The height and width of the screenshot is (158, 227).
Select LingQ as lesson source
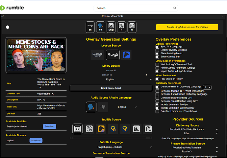113,55
